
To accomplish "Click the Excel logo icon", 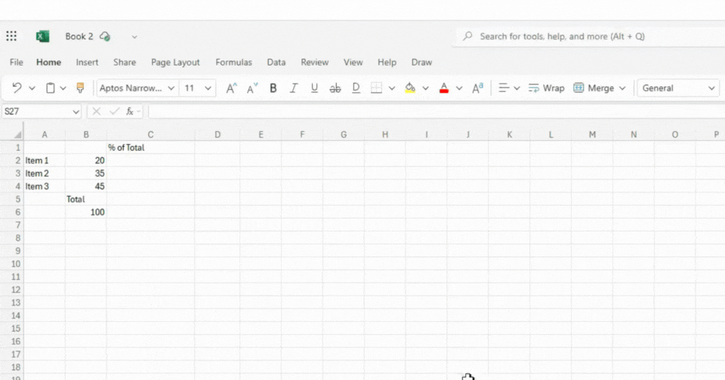I will (42, 36).
